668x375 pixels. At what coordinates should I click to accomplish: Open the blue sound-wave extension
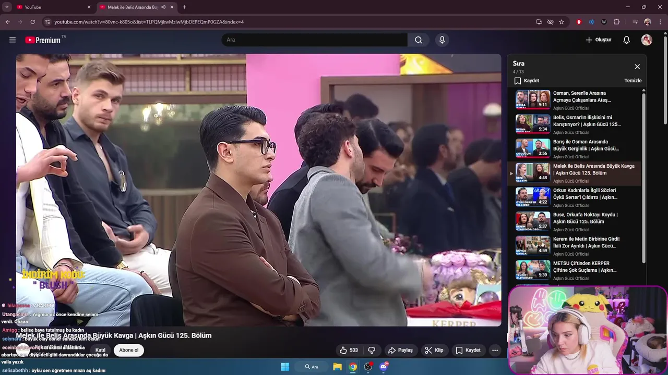pos(591,22)
